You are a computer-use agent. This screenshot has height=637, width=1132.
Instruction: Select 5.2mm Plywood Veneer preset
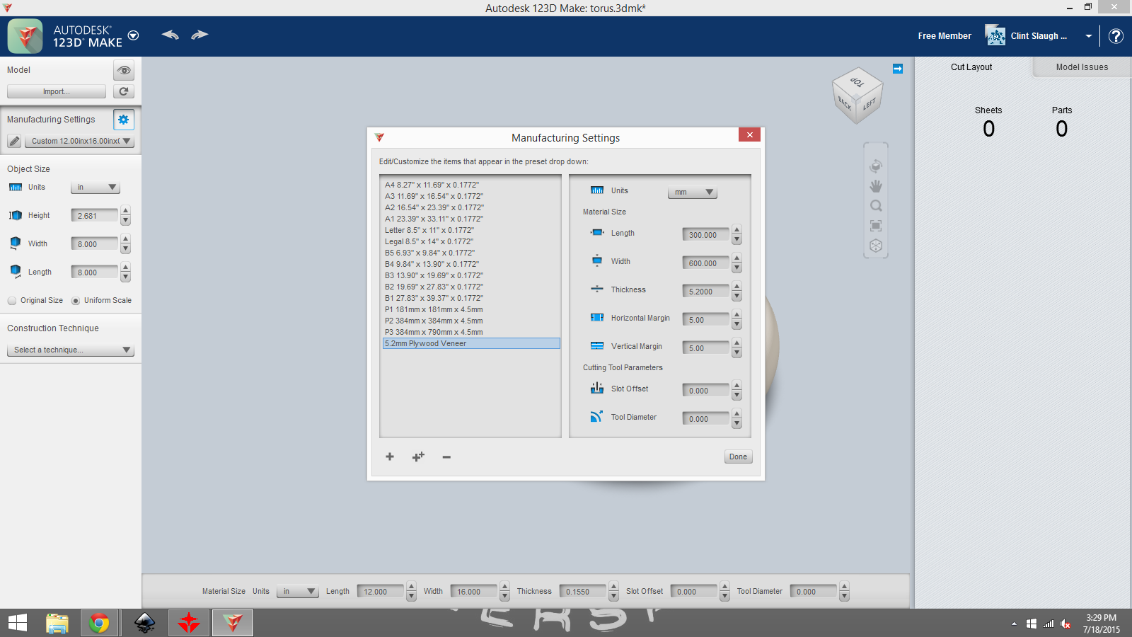point(470,343)
